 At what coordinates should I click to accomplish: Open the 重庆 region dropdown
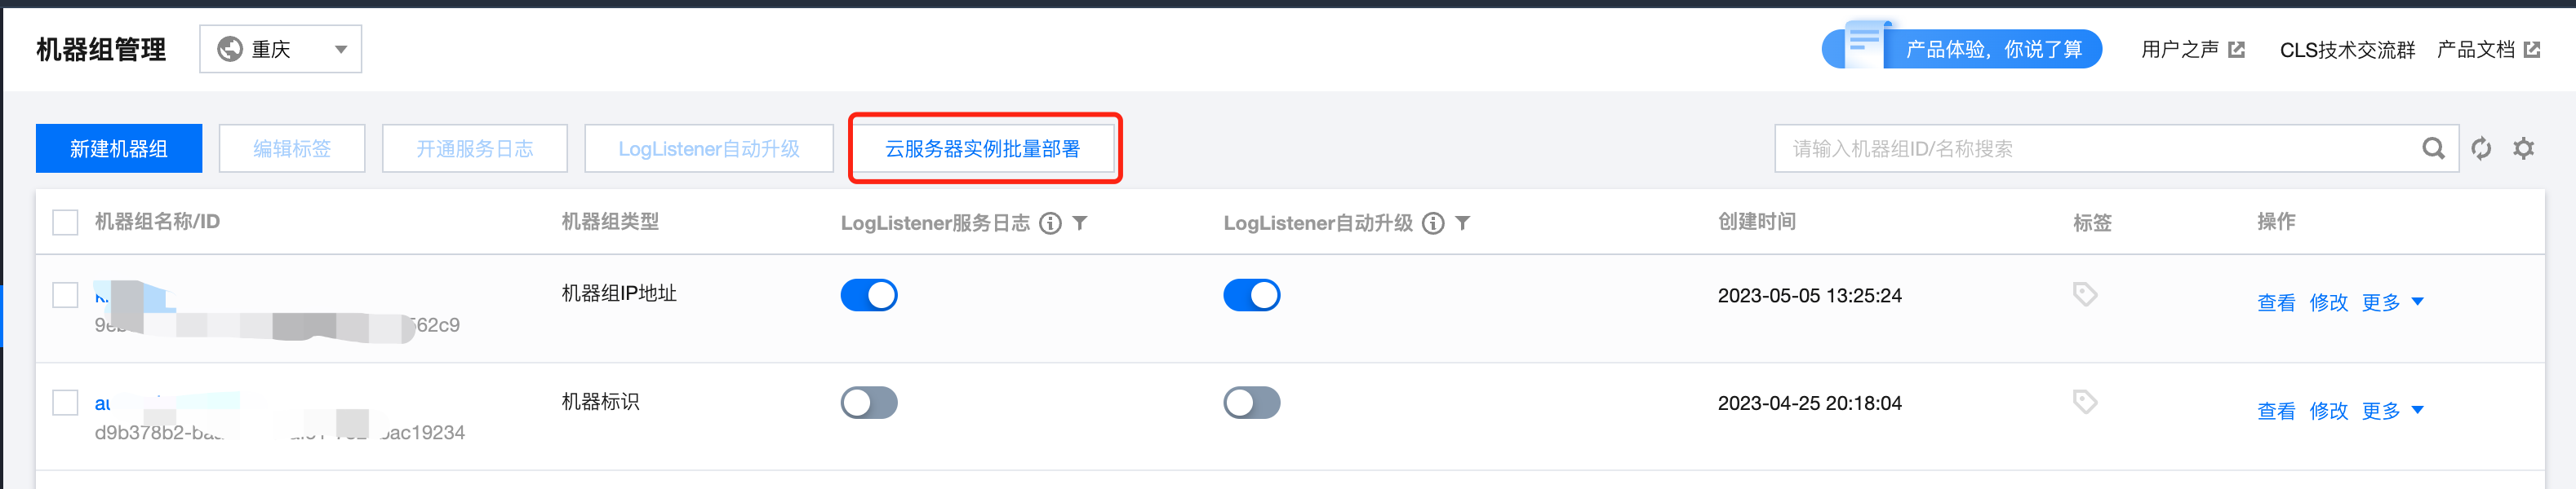pos(281,49)
